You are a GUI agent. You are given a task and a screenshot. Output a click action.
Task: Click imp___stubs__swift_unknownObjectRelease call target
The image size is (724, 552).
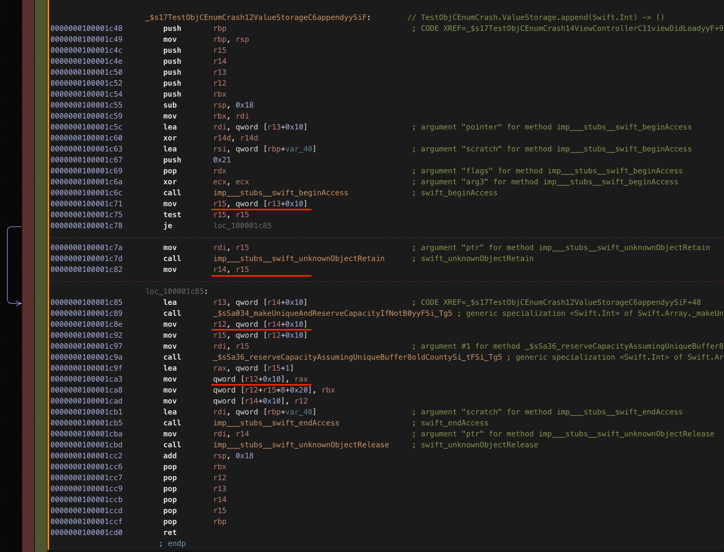tap(301, 444)
